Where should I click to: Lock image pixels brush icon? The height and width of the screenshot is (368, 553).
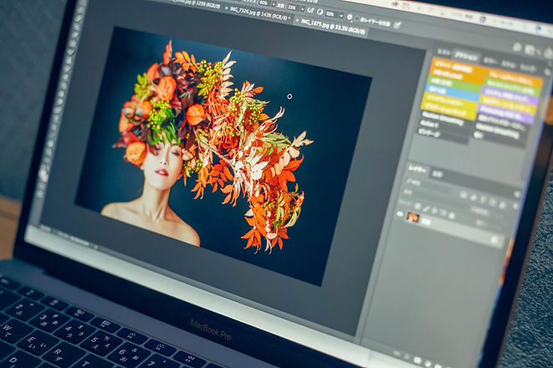tap(426, 209)
